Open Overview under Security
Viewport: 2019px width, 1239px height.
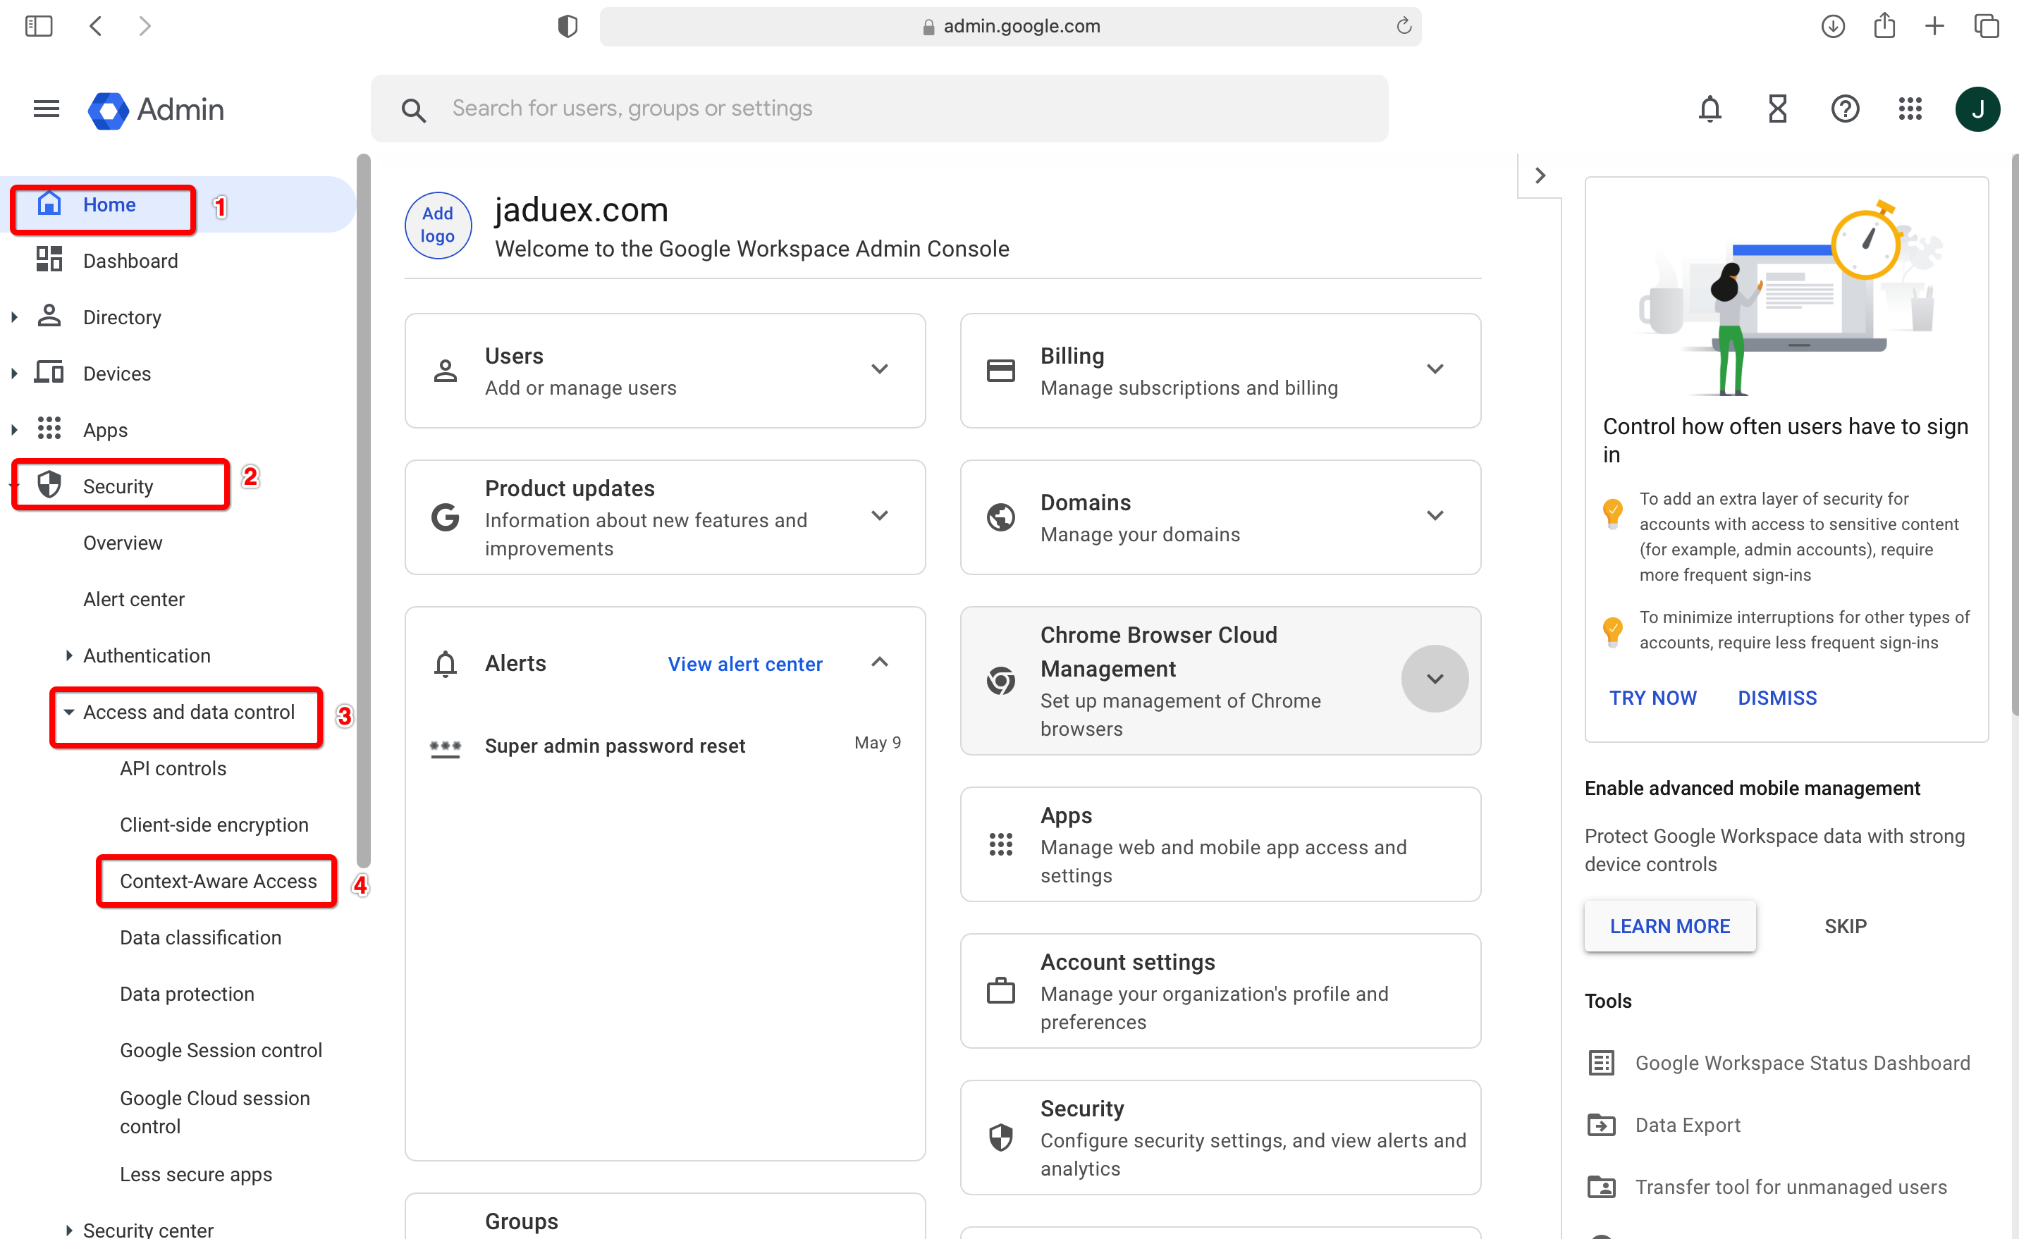(x=122, y=543)
